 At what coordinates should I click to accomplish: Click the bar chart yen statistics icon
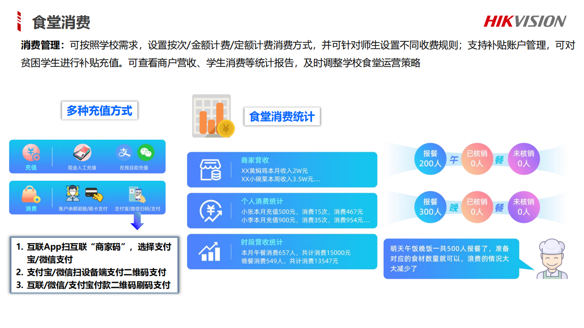click(213, 116)
